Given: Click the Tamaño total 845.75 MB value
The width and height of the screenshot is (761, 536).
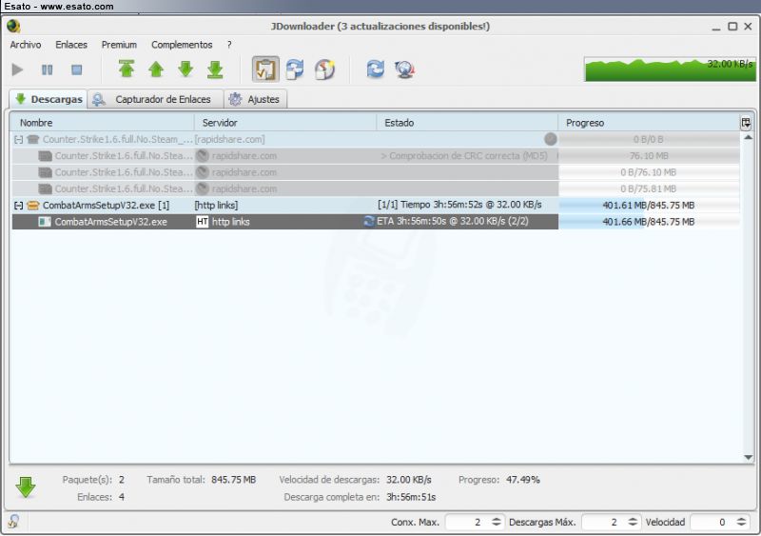Looking at the screenshot, I should [x=233, y=480].
